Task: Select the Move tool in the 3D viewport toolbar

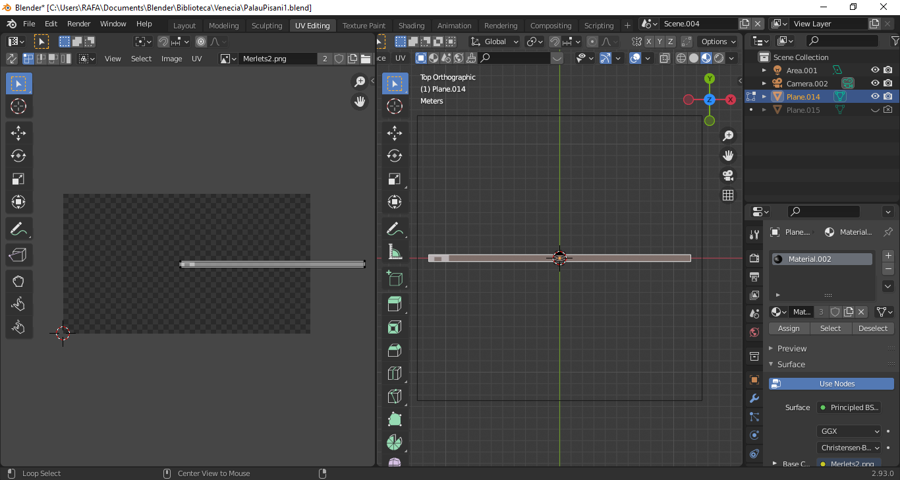Action: (395, 133)
